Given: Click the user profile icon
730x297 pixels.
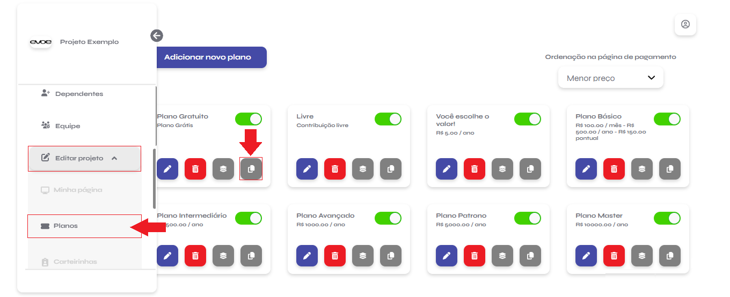Looking at the screenshot, I should point(685,25).
